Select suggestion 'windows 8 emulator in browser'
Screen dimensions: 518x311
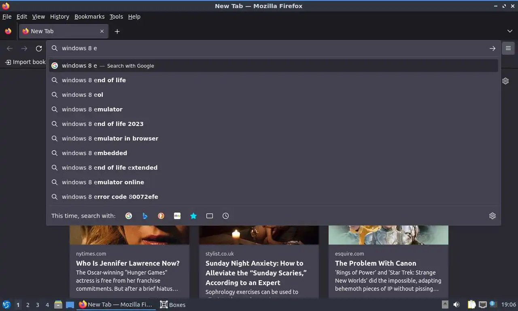point(274,138)
